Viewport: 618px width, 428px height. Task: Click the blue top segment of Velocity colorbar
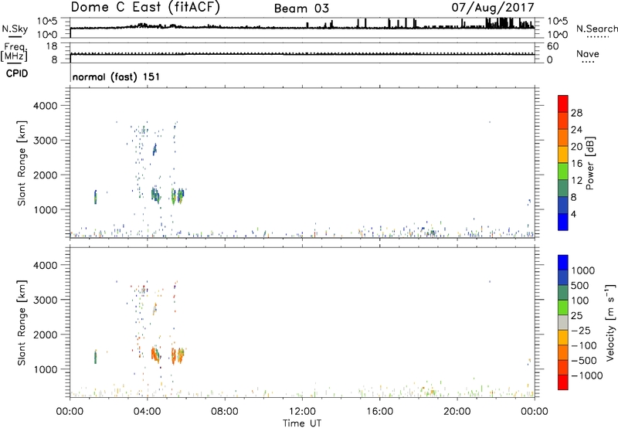tap(563, 263)
